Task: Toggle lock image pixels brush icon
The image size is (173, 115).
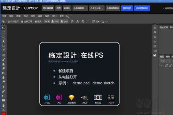Action: click(170, 65)
